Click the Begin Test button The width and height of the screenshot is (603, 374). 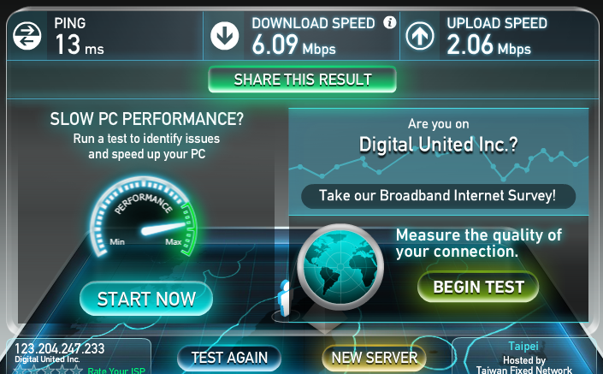pyautogui.click(x=478, y=287)
